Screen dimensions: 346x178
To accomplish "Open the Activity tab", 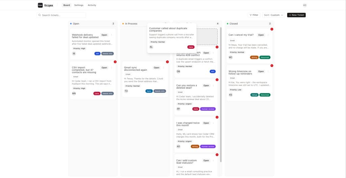I will point(92,5).
